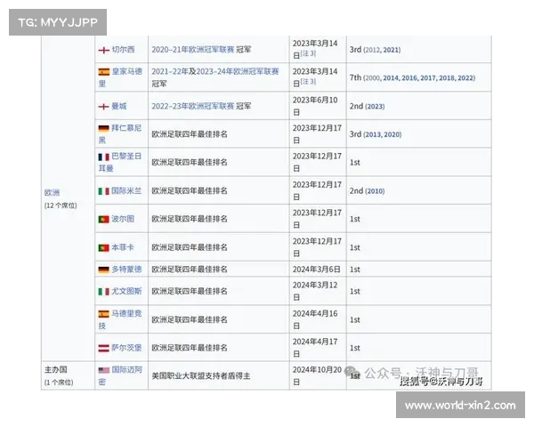534x427 pixels.
Task: Click the Germany flag beside 多特蒙德
Action: [103, 270]
